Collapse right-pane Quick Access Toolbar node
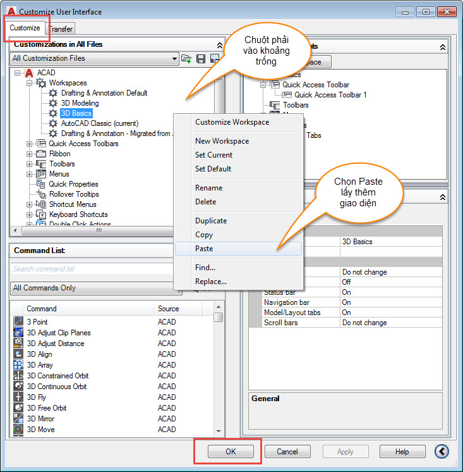 [263, 85]
